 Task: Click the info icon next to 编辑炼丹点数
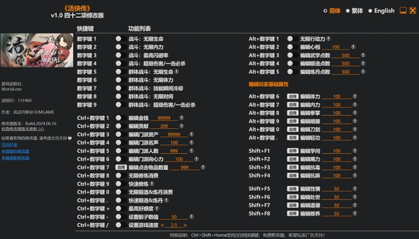point(363,72)
